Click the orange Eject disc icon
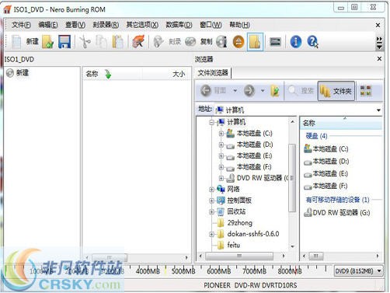390x293 pixels. [239, 41]
